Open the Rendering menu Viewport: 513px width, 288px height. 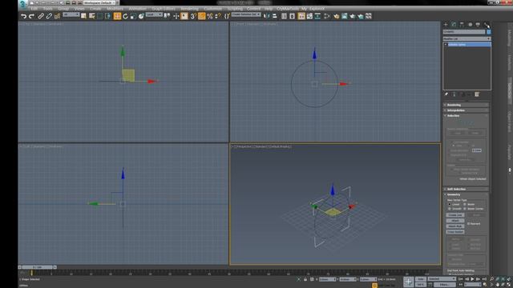coord(189,9)
